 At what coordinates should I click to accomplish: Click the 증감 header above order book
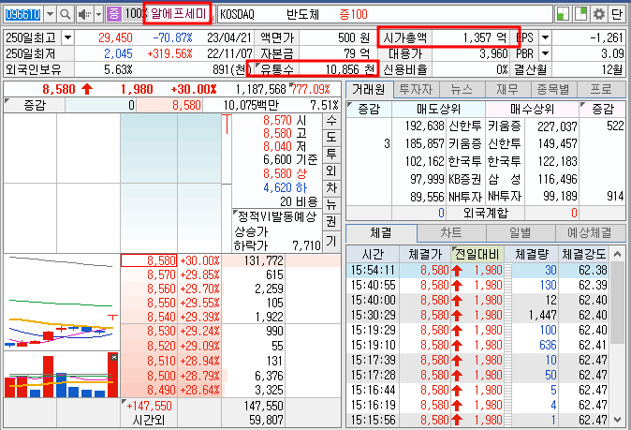[x=35, y=106]
